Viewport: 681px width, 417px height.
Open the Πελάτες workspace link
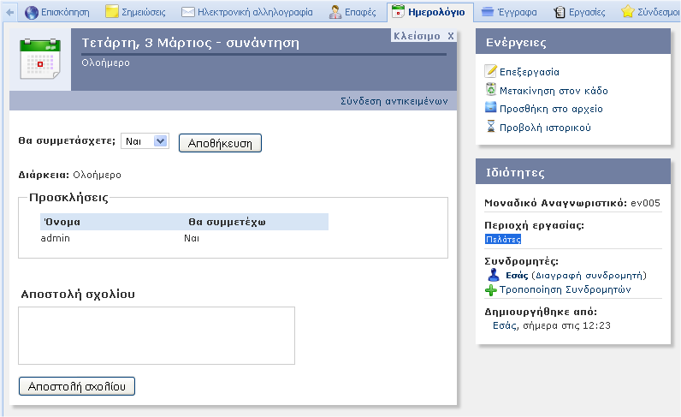pos(502,240)
